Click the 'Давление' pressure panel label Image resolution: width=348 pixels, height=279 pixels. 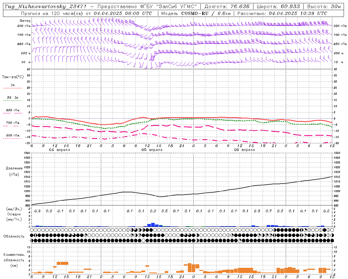point(14,168)
